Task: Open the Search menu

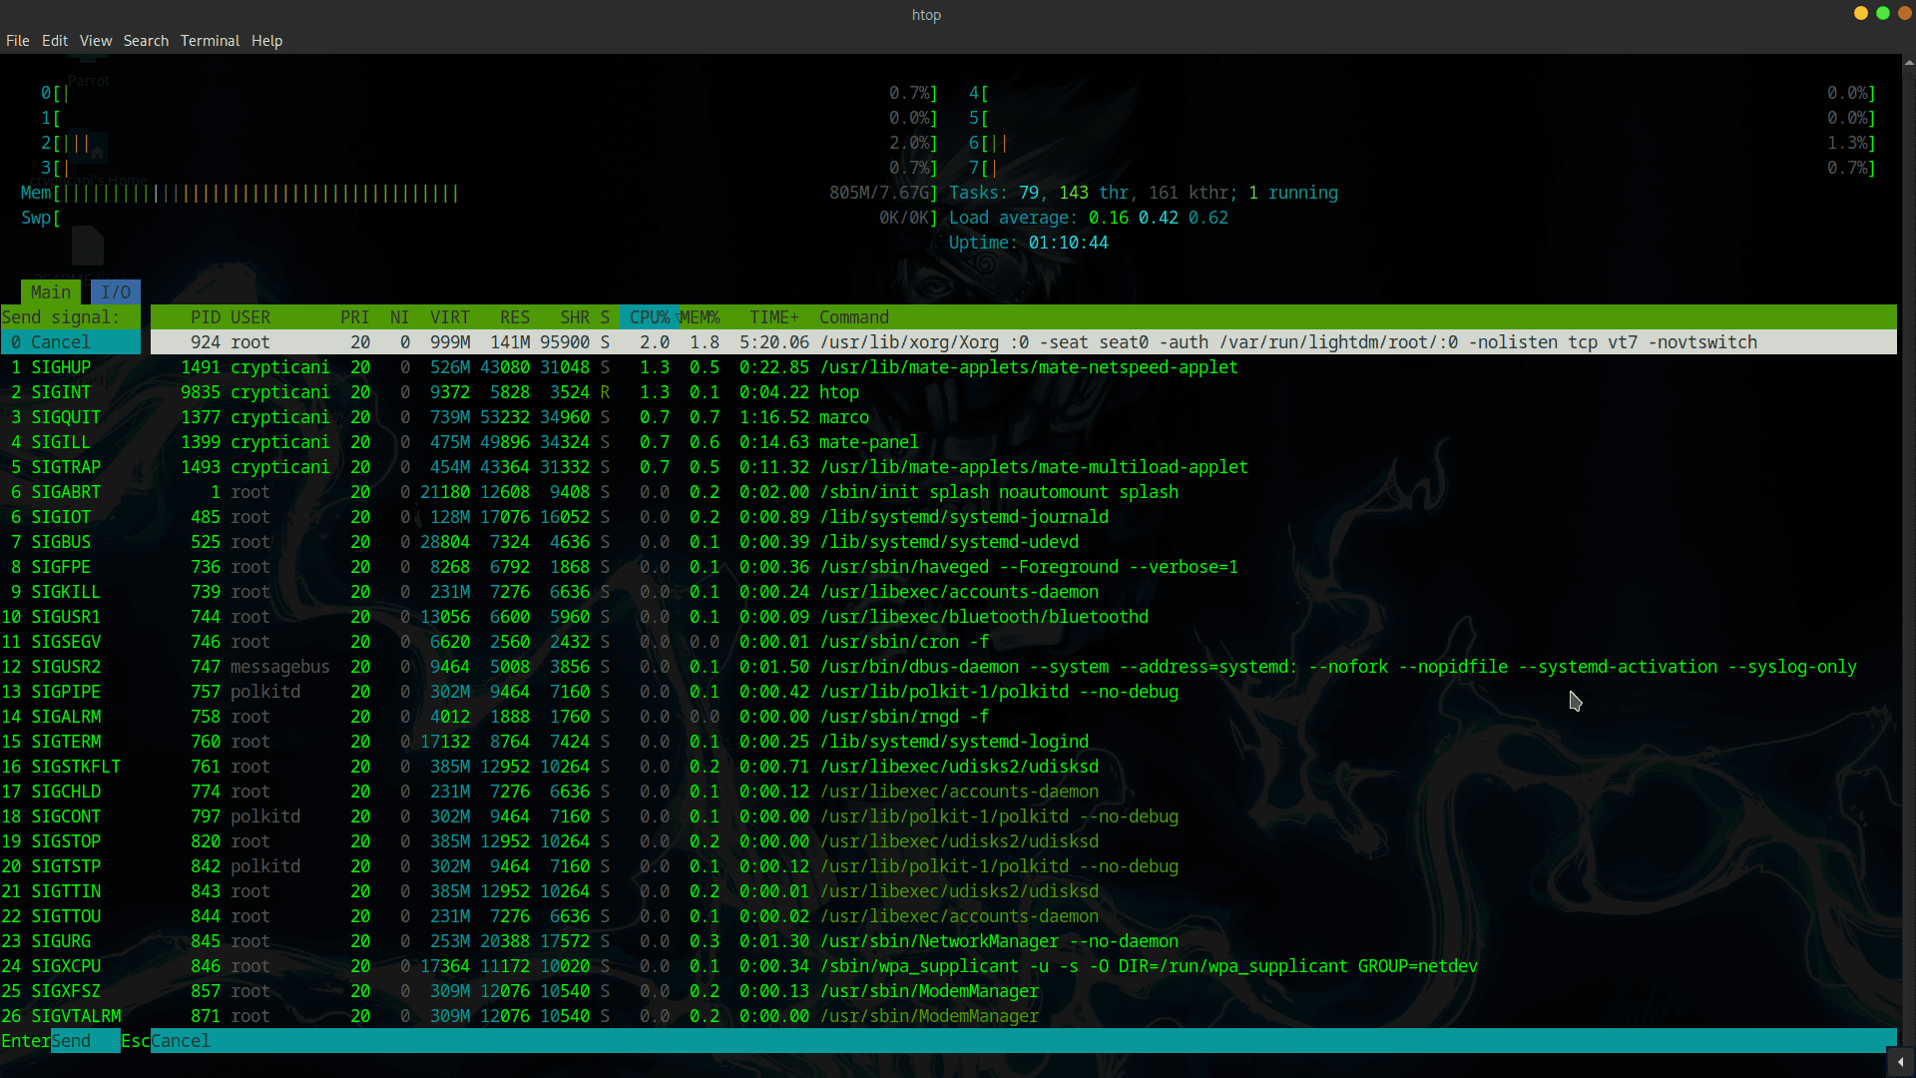Action: tap(146, 41)
